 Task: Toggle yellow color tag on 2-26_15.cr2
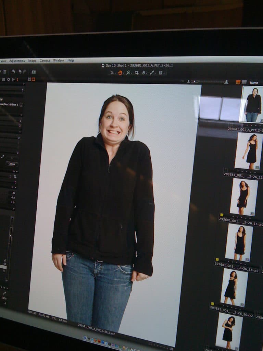(x=222, y=215)
